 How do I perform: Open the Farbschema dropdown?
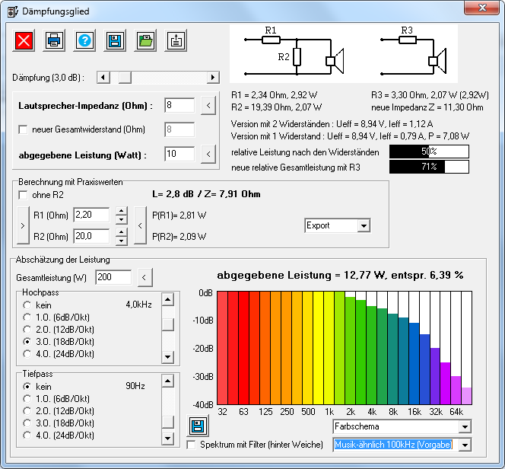click(465, 426)
